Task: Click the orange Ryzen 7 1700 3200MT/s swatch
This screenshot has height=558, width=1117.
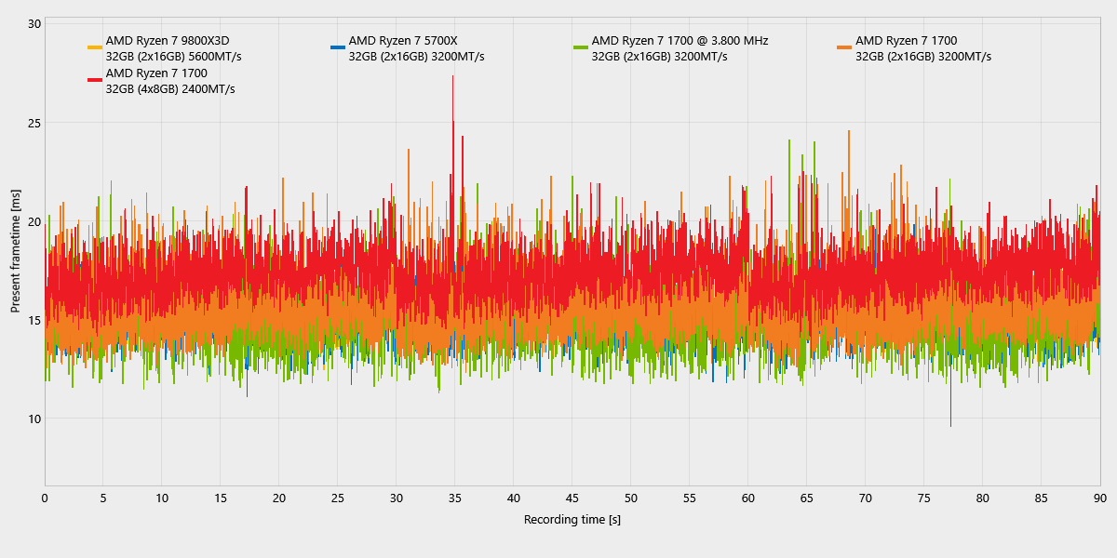Action: [x=844, y=47]
